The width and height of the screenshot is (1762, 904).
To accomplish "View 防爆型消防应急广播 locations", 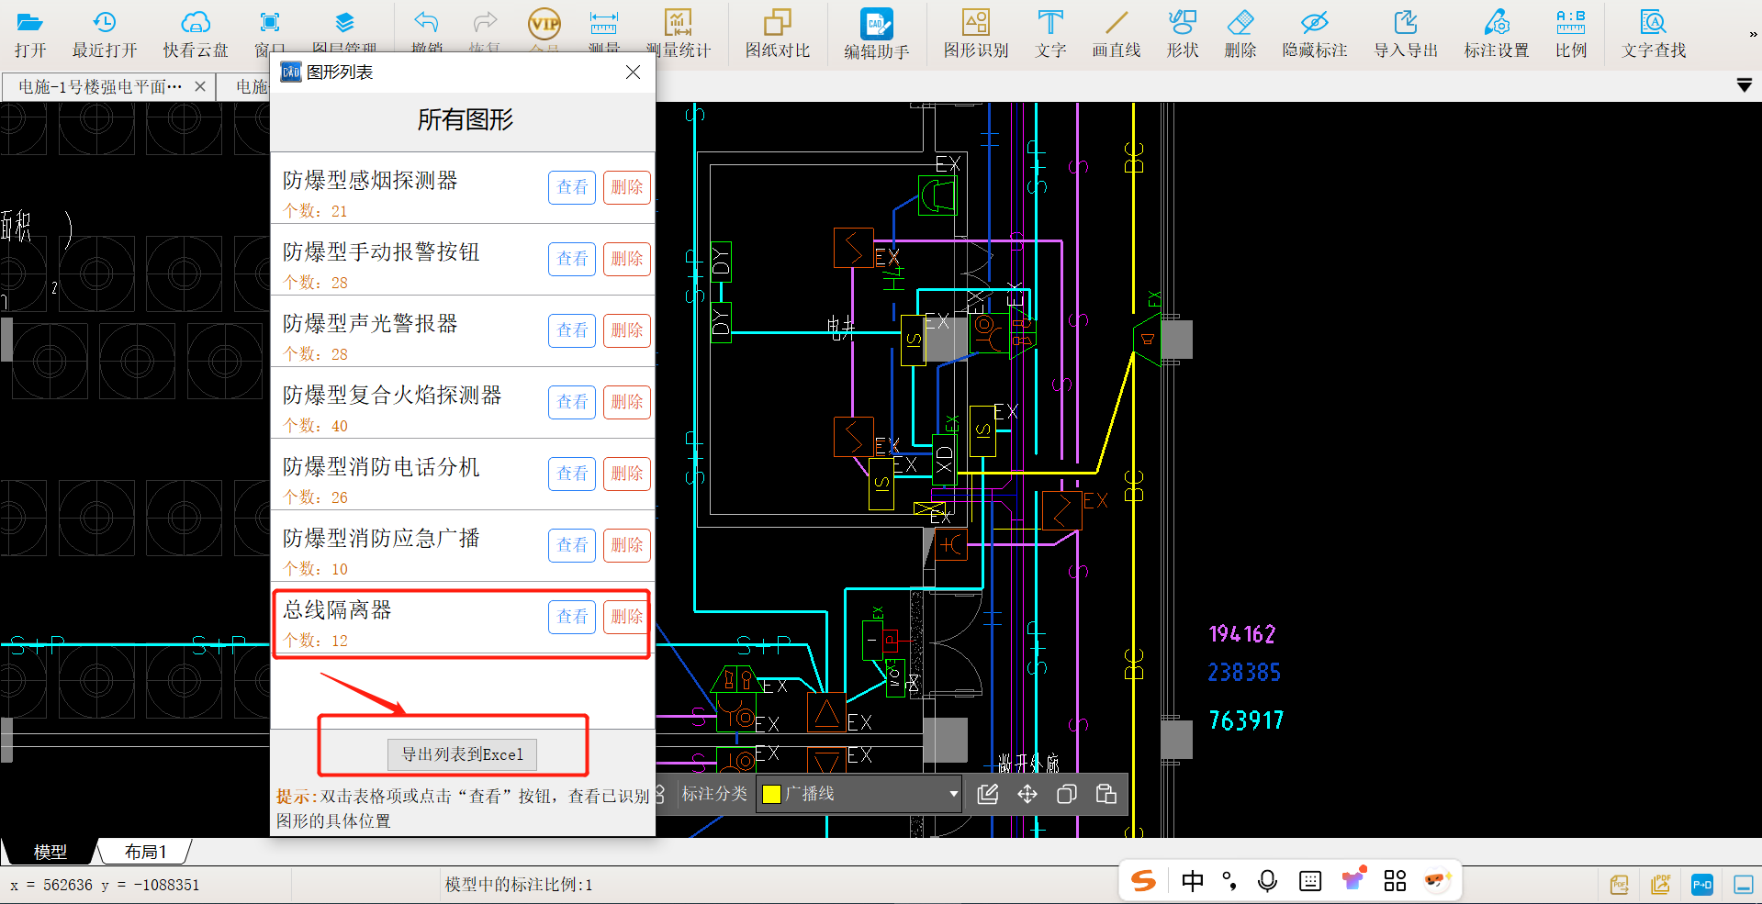I will (x=572, y=545).
